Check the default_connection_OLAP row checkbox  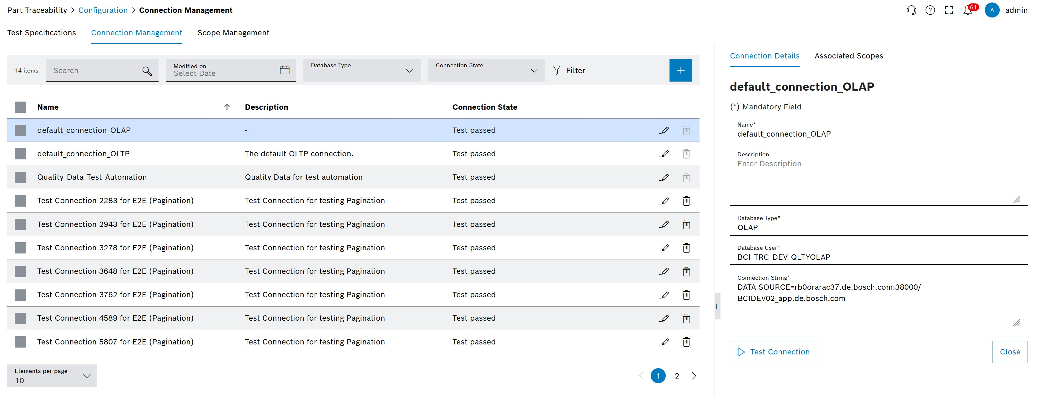click(x=20, y=130)
